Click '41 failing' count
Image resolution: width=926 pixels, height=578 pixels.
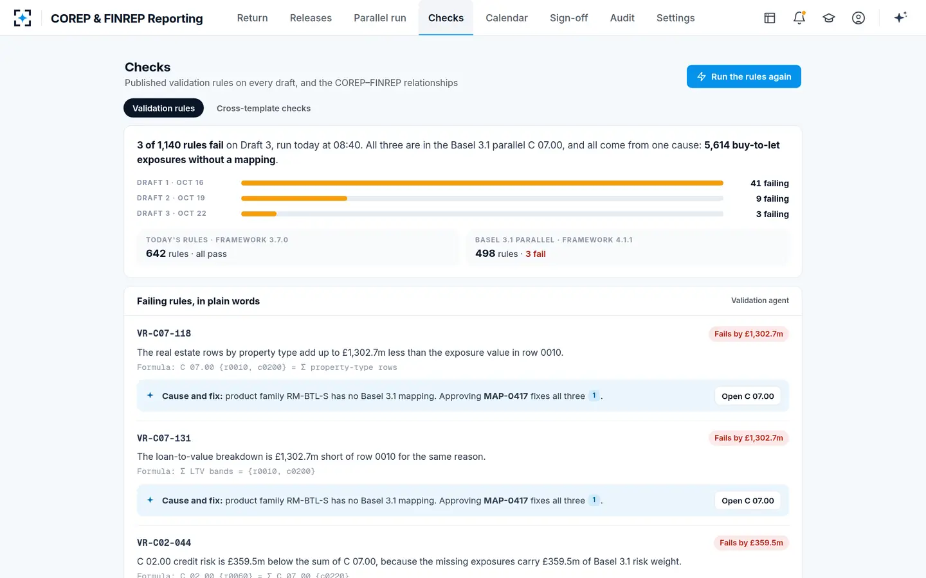tap(770, 183)
